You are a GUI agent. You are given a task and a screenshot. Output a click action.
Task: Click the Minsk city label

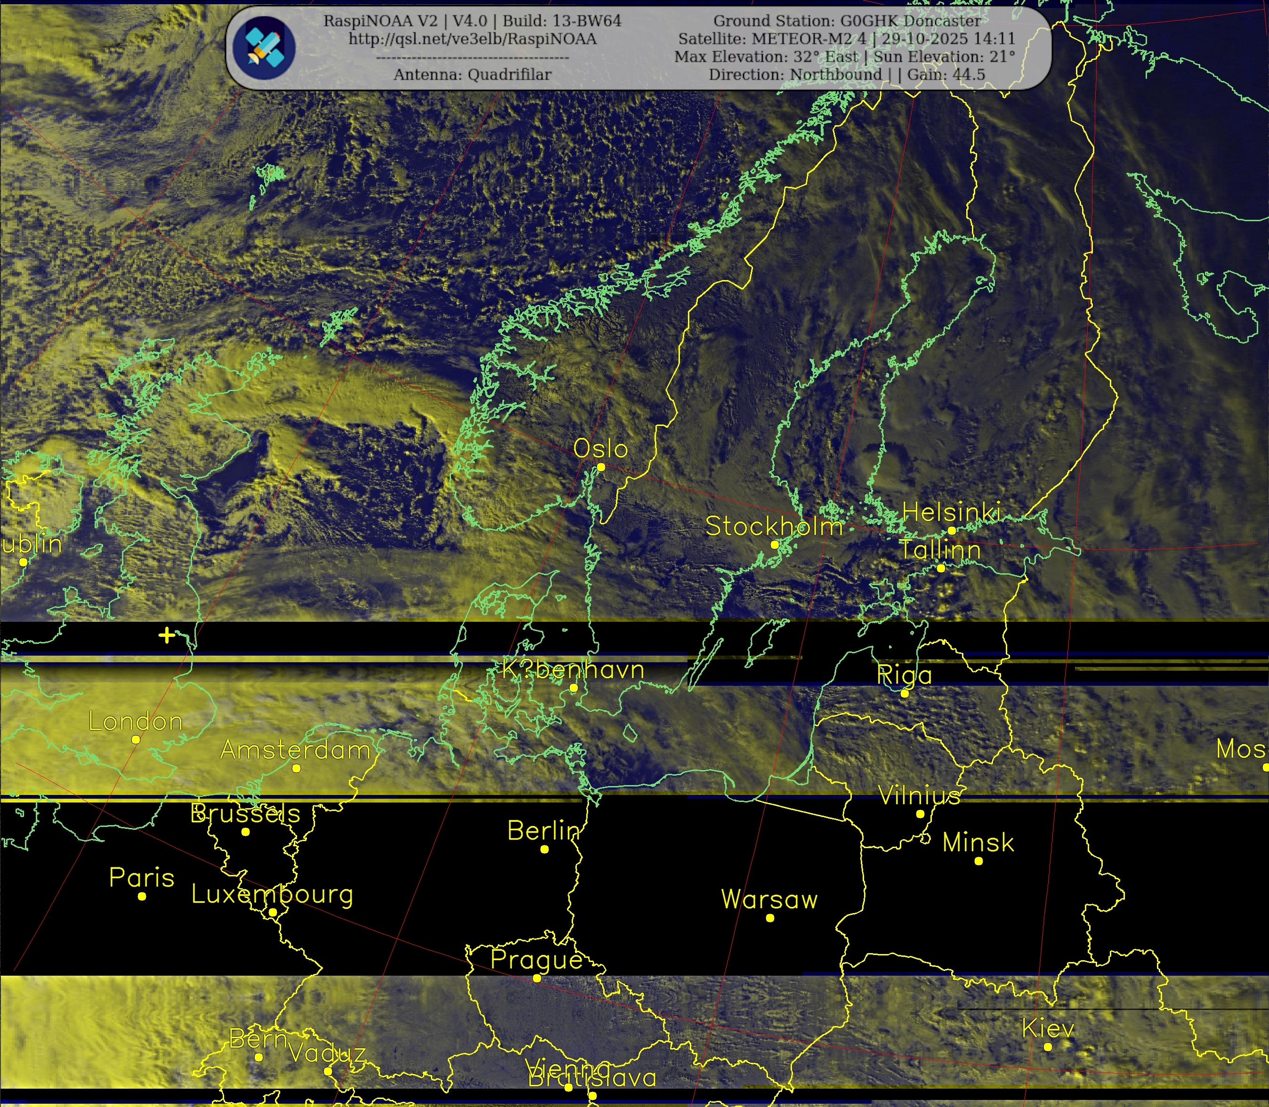click(978, 842)
